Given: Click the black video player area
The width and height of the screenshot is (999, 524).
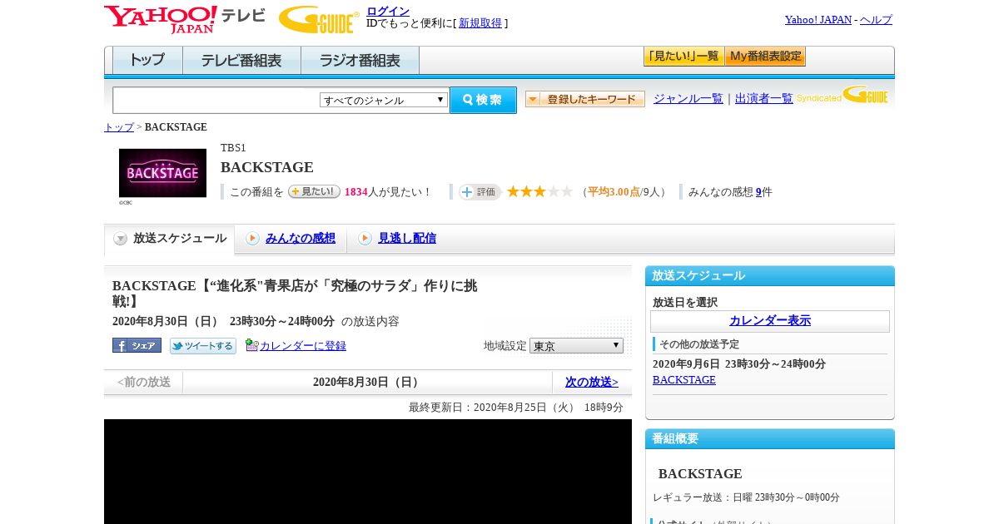Looking at the screenshot, I should point(368,472).
